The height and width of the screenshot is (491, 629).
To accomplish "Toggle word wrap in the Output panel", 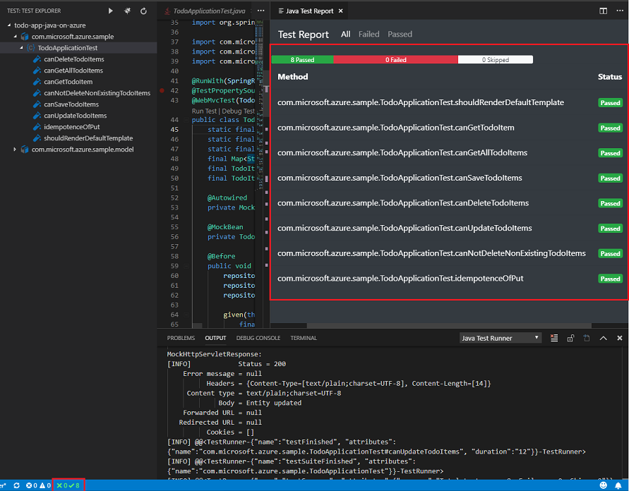I will tap(587, 338).
